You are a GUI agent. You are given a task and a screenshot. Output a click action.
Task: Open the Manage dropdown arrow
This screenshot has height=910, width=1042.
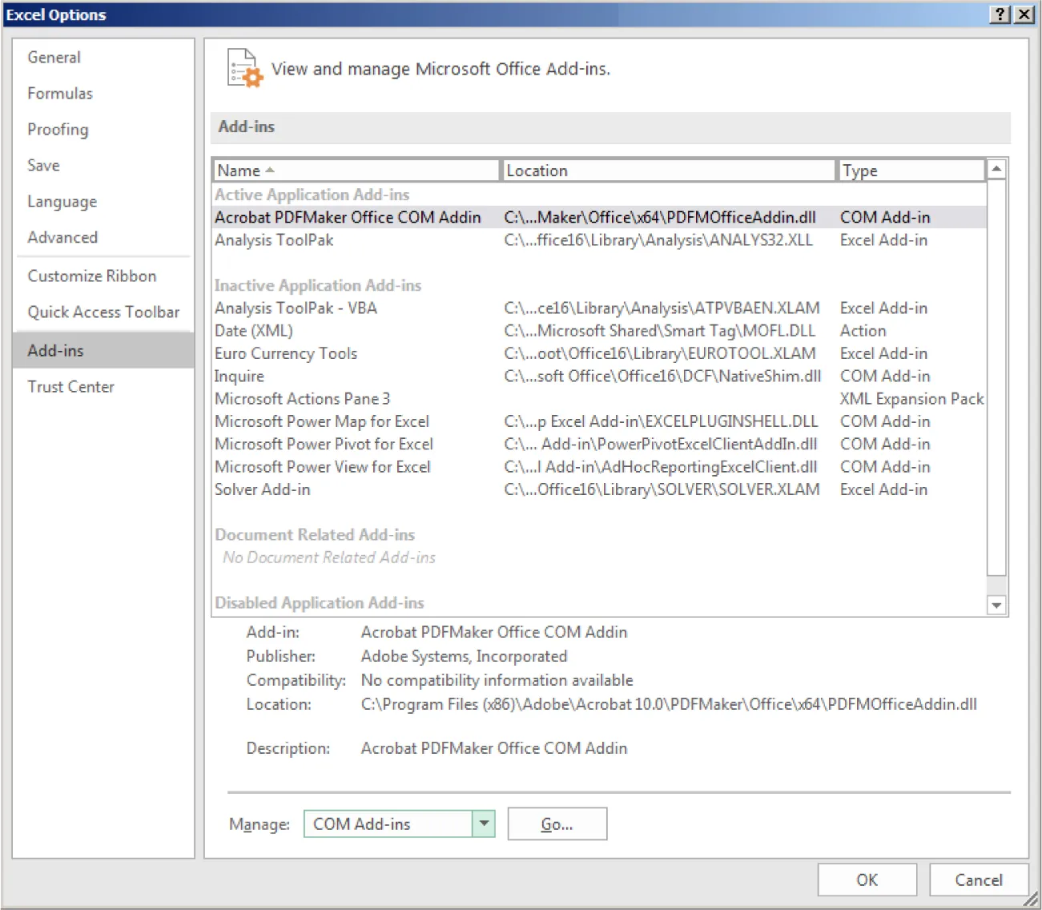(484, 823)
